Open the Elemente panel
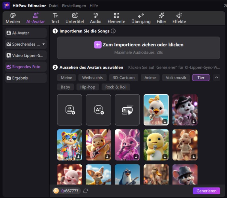This screenshot has width=227, height=198. (116, 18)
